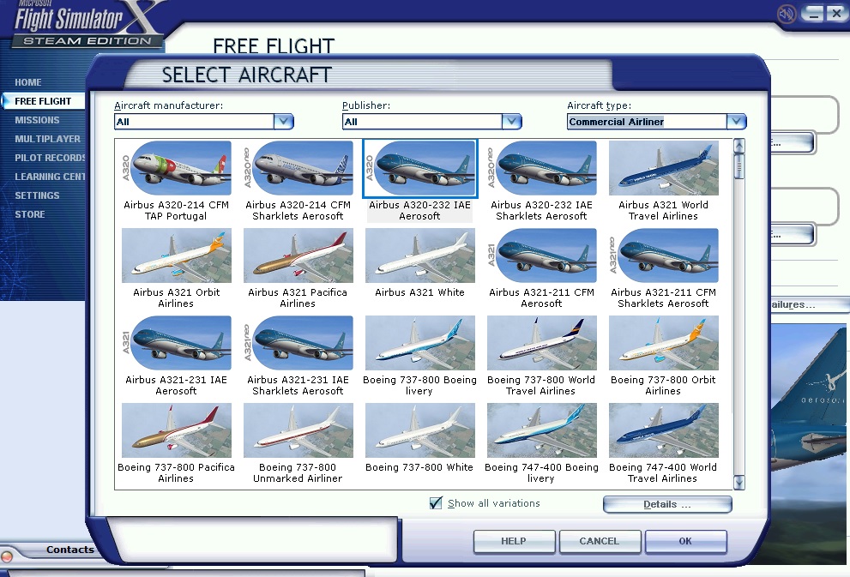Select Airbus A321-211 CFM Sharklets Aerosoft thumbnail

point(664,255)
